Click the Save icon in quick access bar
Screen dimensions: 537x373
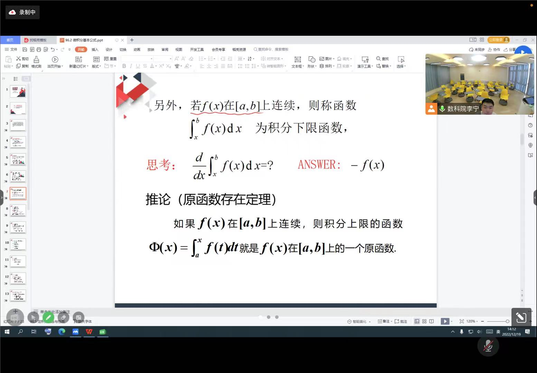[25, 49]
